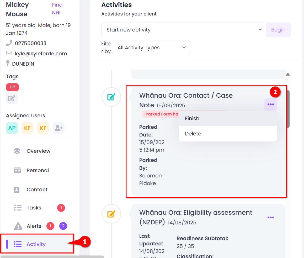The height and width of the screenshot is (258, 304).
Task: Click the activity list scroll-up arrow
Action: (x=288, y=74)
